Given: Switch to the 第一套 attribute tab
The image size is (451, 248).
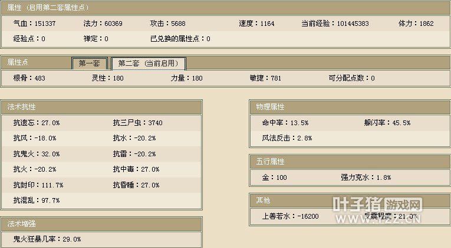Looking at the screenshot, I should tap(90, 63).
